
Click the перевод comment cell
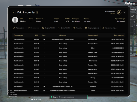coord(93,86)
